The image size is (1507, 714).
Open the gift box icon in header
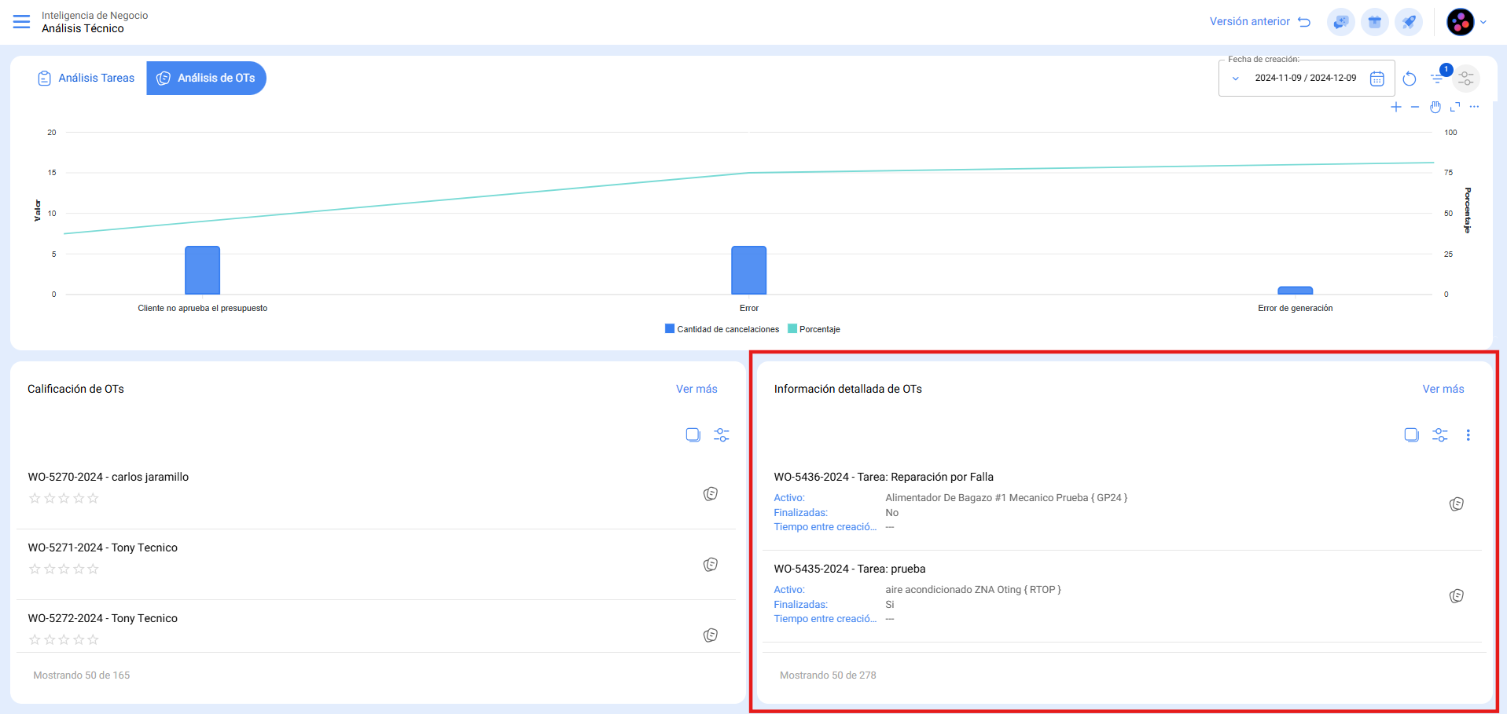[1375, 22]
